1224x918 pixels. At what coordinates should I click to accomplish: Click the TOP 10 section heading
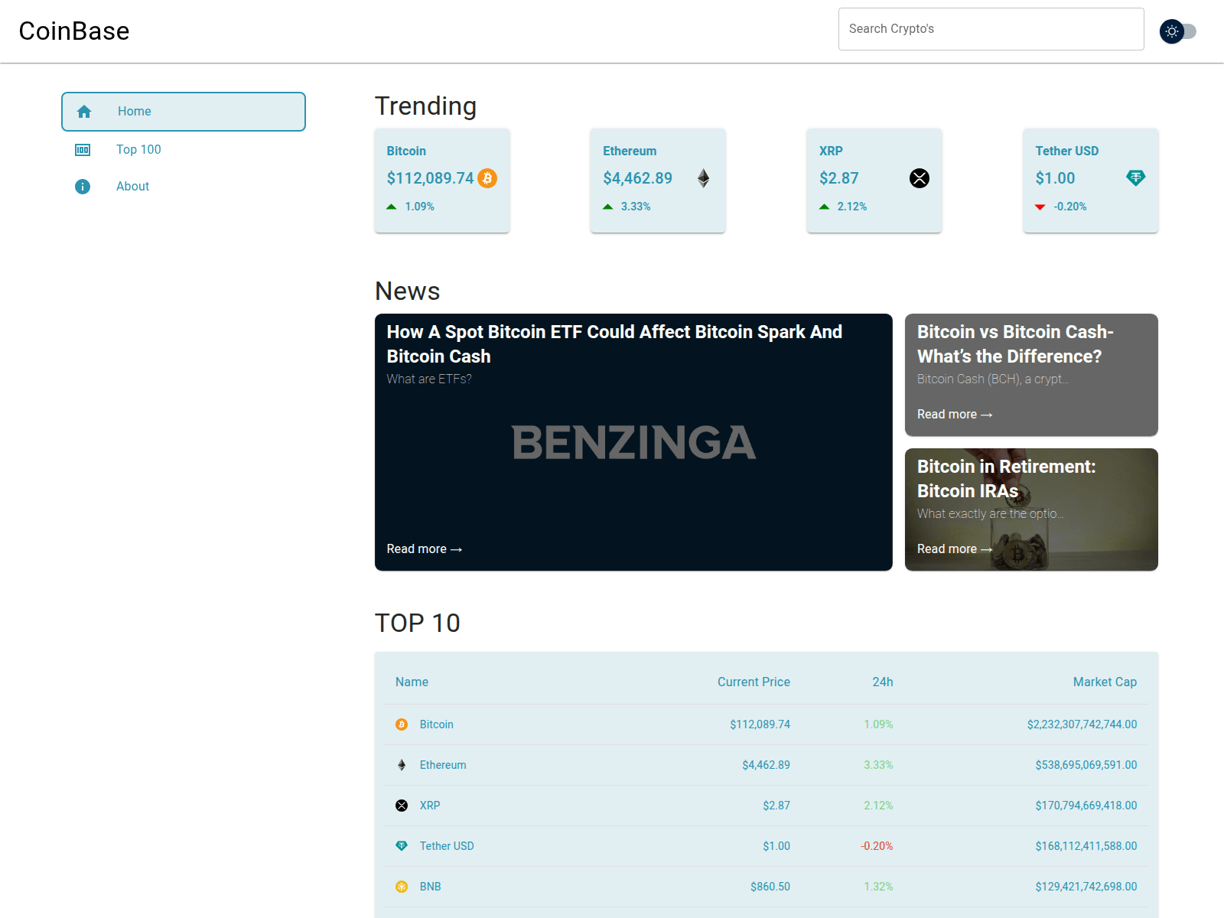[418, 623]
